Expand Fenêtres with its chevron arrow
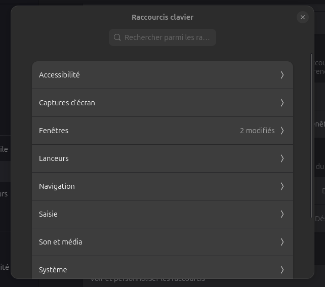 282,131
